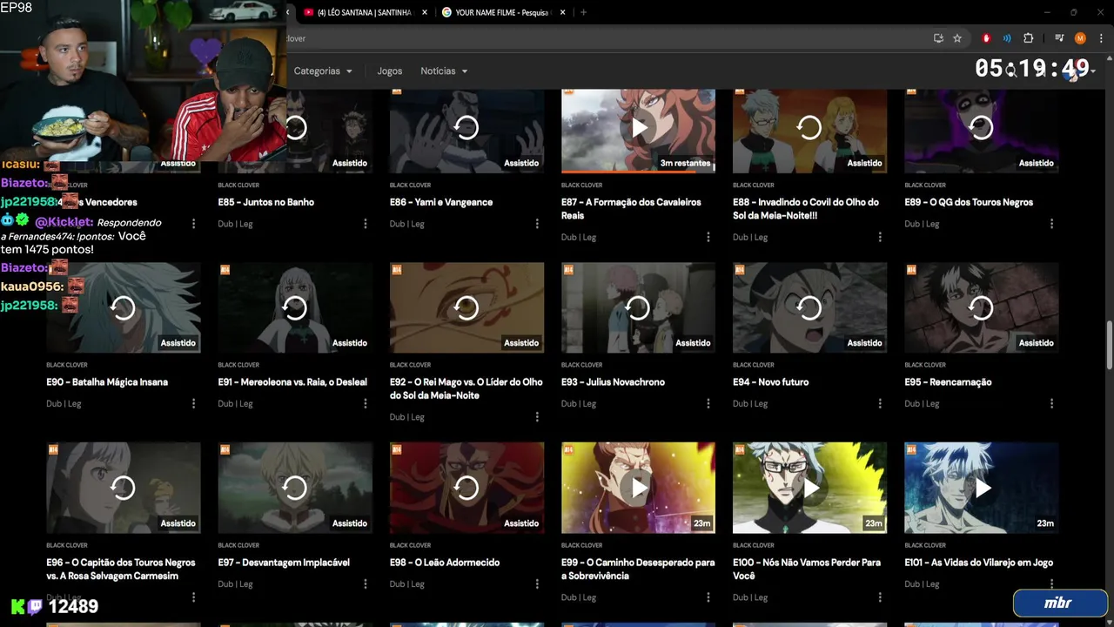Screen dimensions: 1114x627
Task: Open Chrome three-dot menu
Action: point(1101,38)
